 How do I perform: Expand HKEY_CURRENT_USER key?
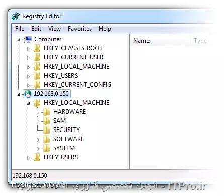point(28,58)
